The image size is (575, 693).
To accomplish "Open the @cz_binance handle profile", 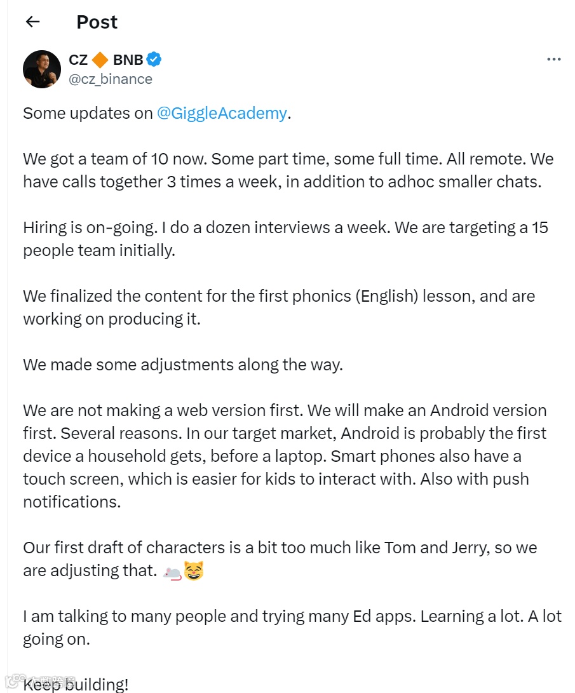I will click(111, 79).
